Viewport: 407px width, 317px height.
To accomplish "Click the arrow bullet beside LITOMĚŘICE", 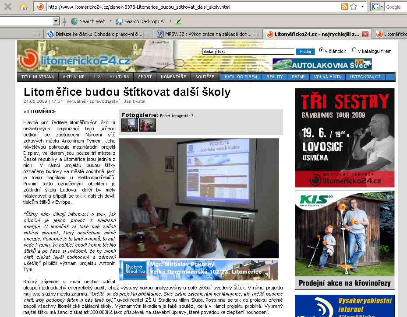I will coord(25,112).
